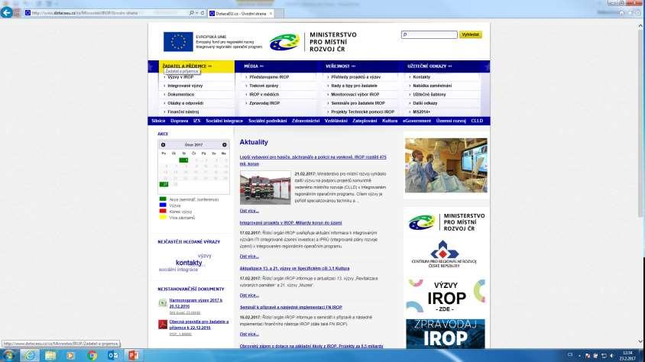Click the Vyhledat search button
Screen dimensions: 645x362
(470, 35)
